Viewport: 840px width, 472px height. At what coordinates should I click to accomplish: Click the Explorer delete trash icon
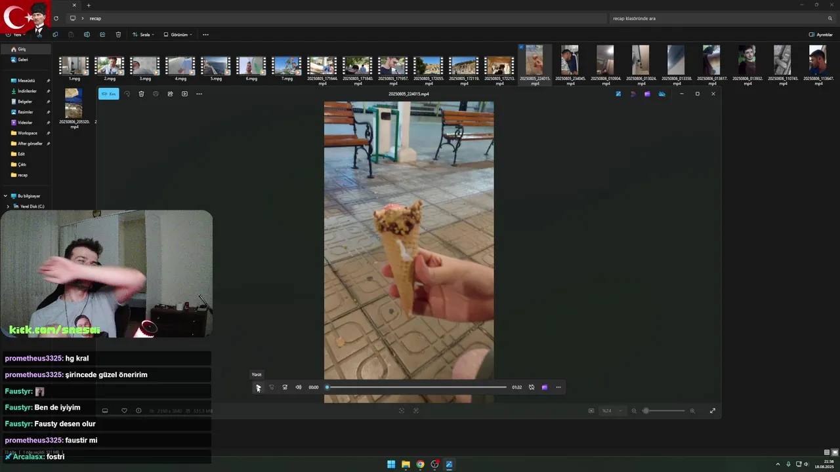118,35
